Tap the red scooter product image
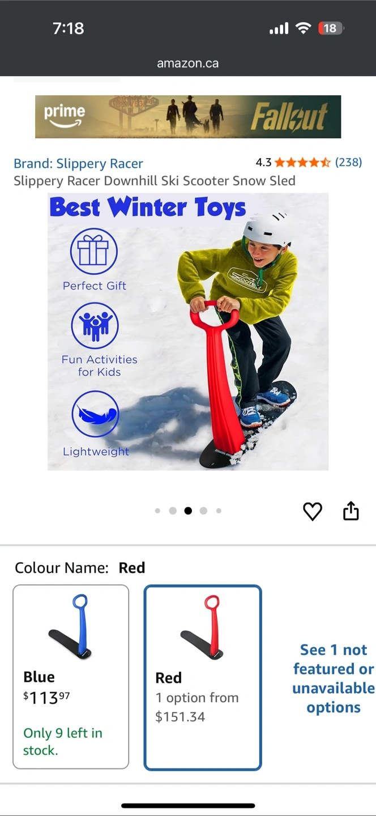This screenshot has height=816, width=376. pyautogui.click(x=188, y=331)
